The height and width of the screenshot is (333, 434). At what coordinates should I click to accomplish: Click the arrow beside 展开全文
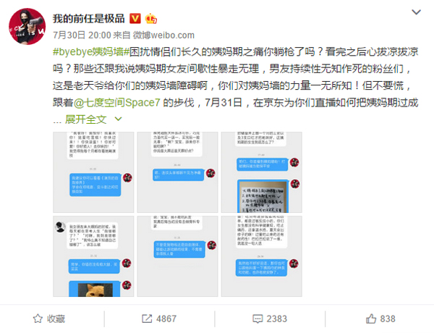pyautogui.click(x=118, y=119)
